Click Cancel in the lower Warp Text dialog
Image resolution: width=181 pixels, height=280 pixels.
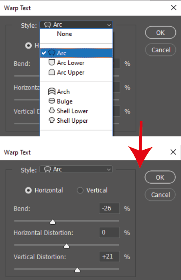coord(160,195)
